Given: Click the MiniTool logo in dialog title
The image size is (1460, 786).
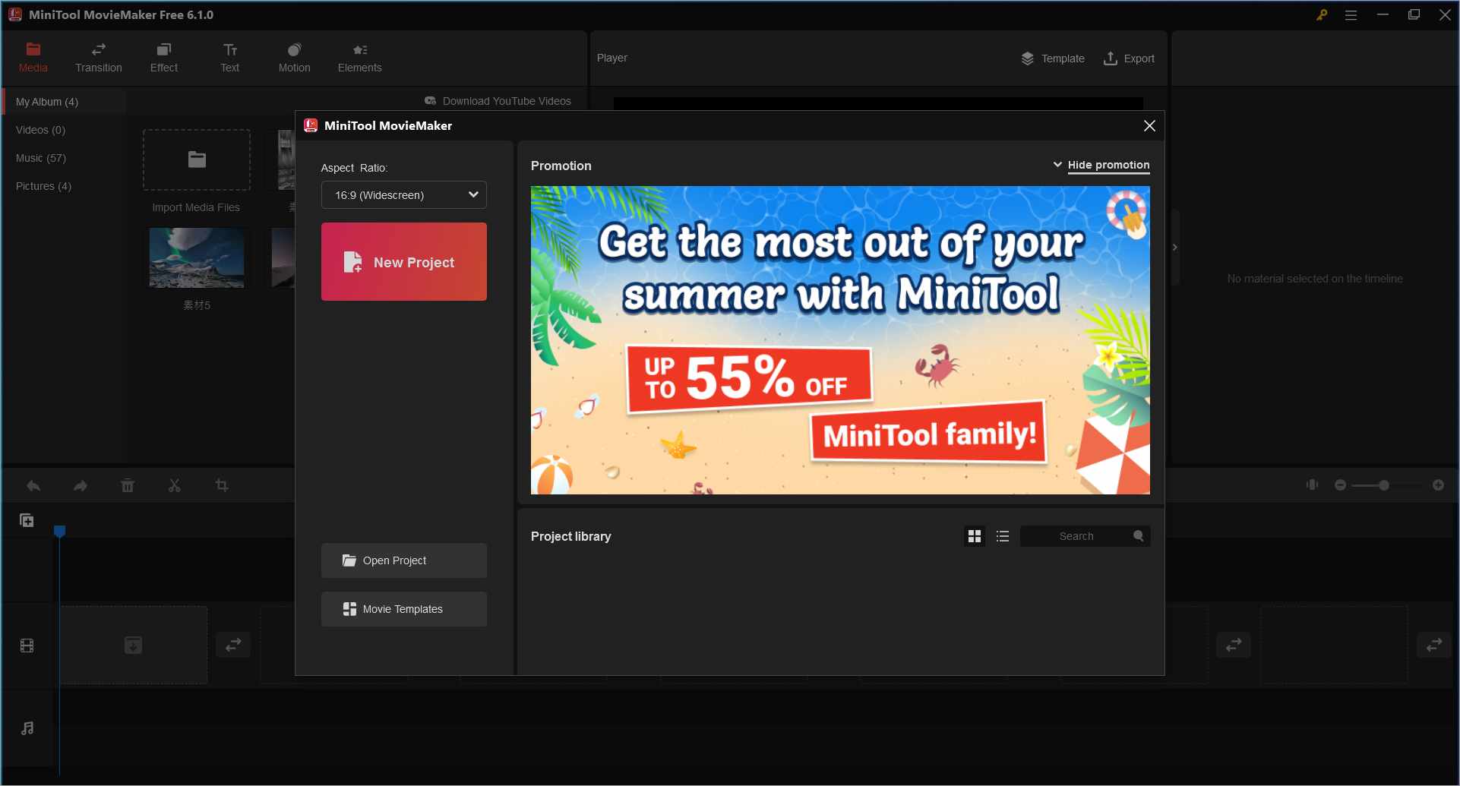Looking at the screenshot, I should click(x=311, y=125).
